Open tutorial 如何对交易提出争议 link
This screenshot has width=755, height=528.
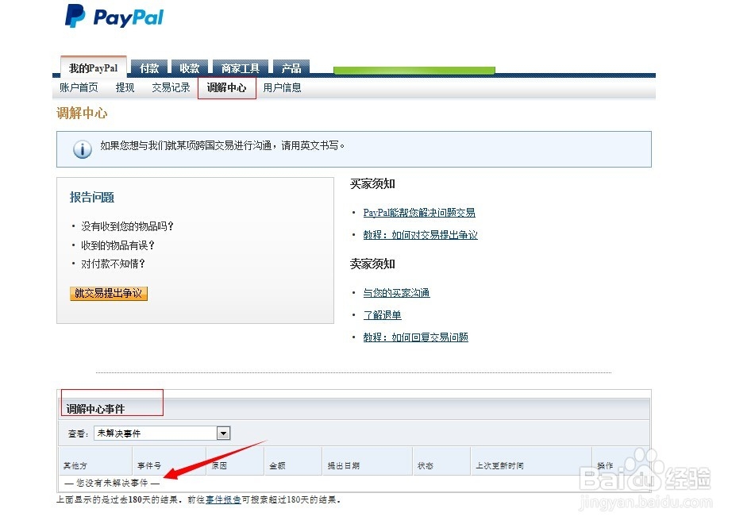420,234
